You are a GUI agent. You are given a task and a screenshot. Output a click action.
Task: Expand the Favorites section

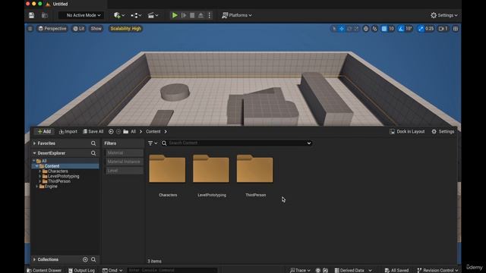coord(34,143)
